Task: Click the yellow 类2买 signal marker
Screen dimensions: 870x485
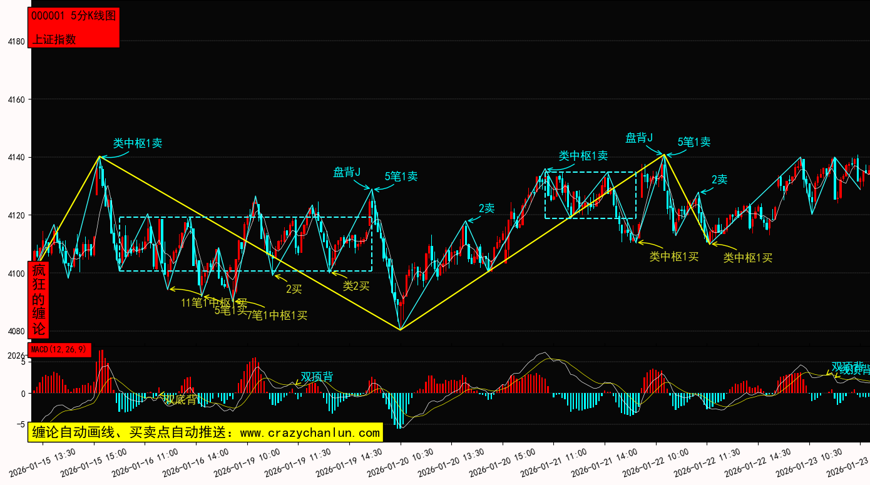Action: coord(356,286)
